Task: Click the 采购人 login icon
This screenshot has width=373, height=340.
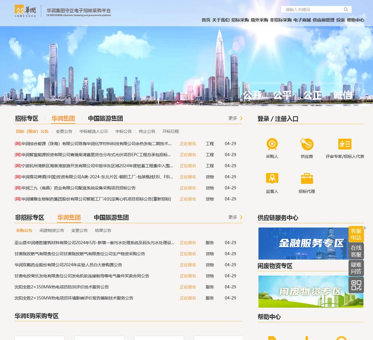Action: [272, 144]
